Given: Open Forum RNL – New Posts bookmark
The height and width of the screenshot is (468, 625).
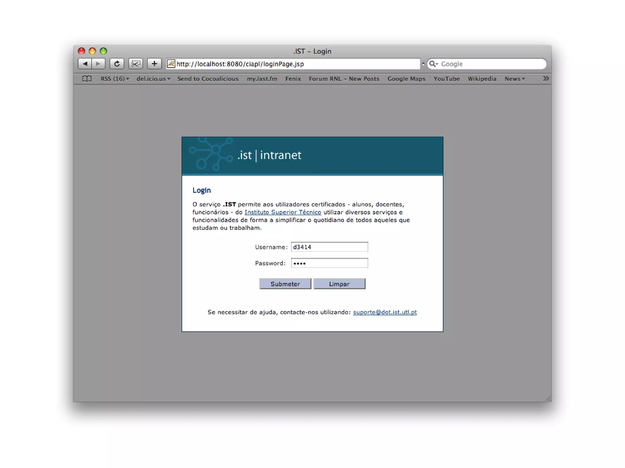Looking at the screenshot, I should pos(344,79).
